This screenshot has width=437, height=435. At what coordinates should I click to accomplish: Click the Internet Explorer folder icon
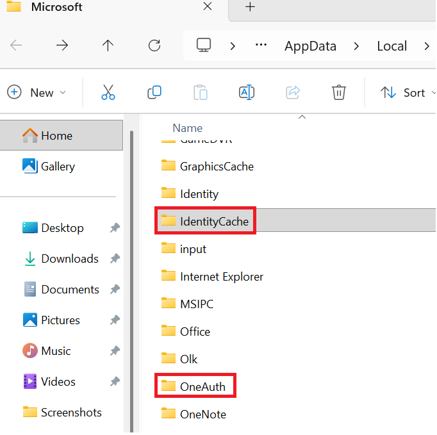tap(169, 275)
